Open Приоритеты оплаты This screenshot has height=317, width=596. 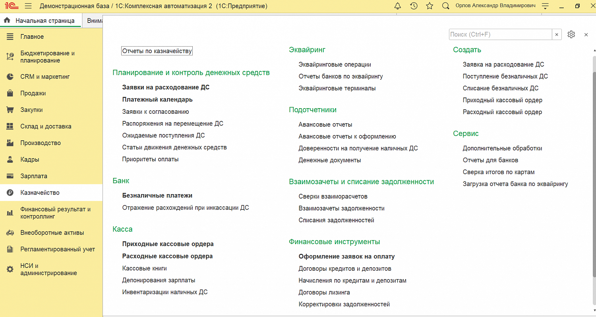pos(150,159)
